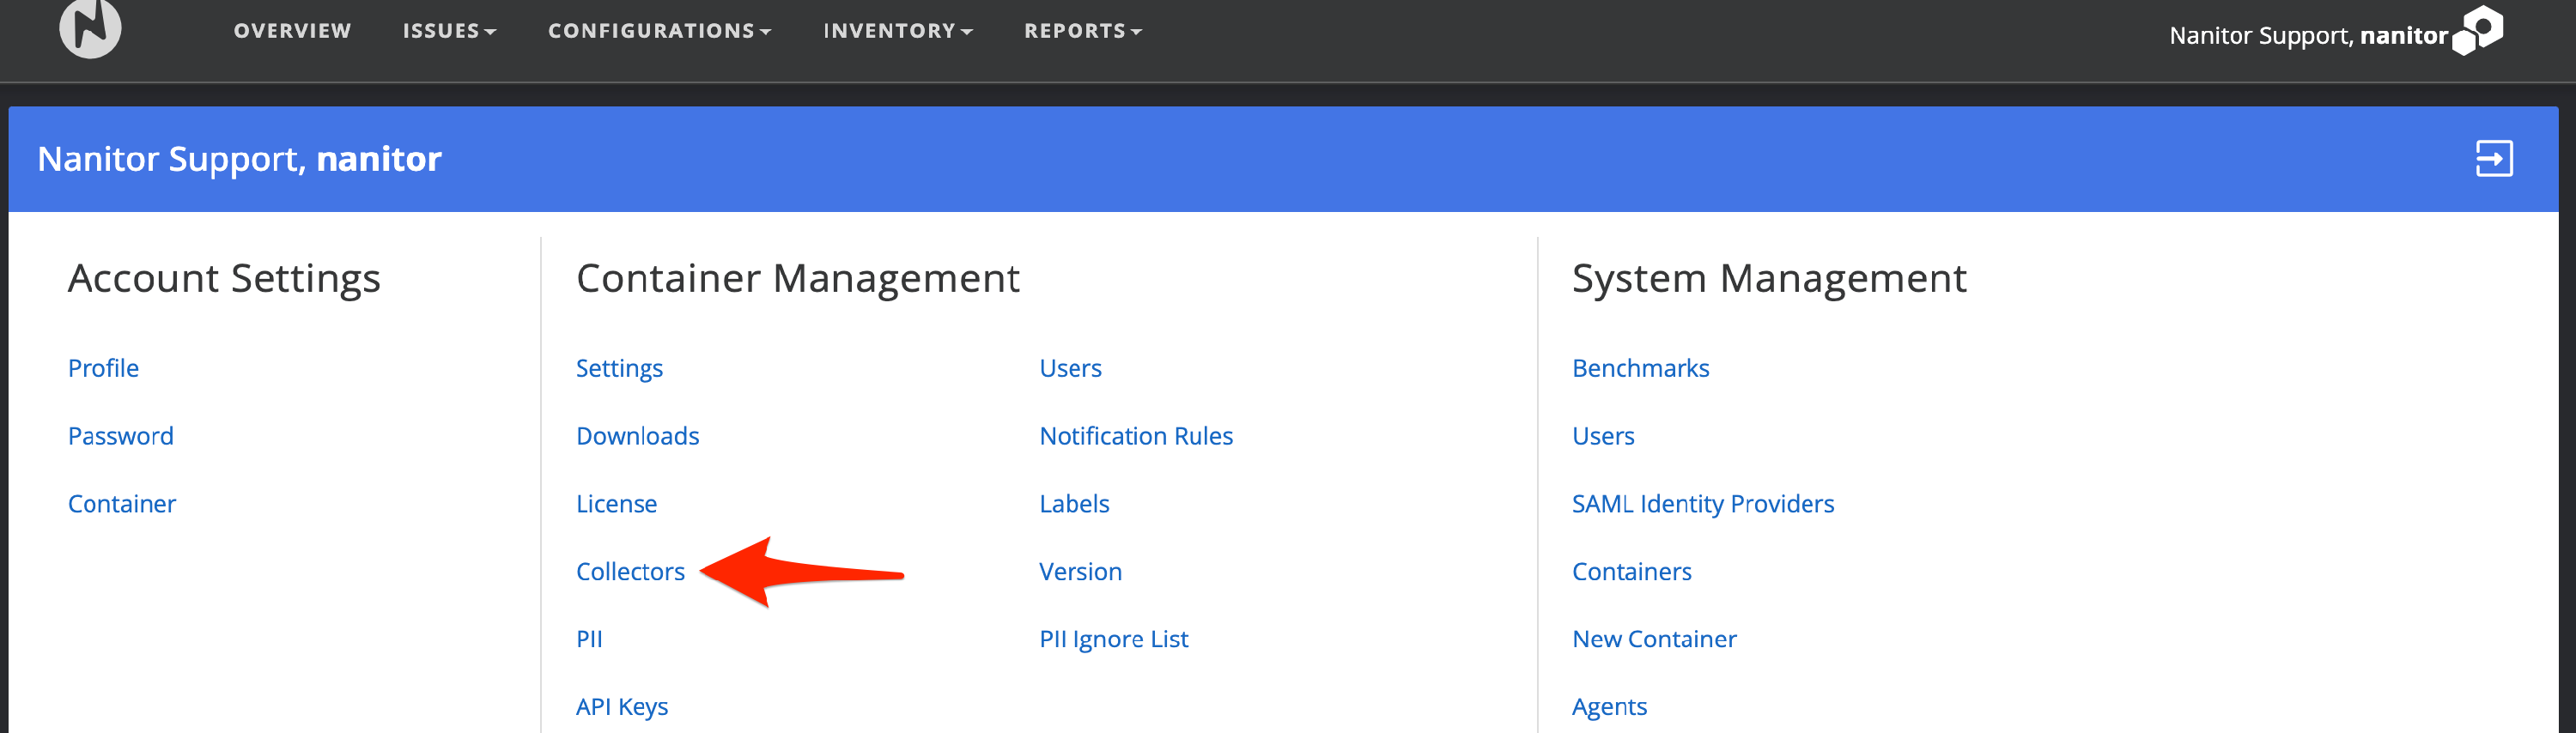Image resolution: width=2576 pixels, height=733 pixels.
Task: Open the API Keys page
Action: [621, 706]
